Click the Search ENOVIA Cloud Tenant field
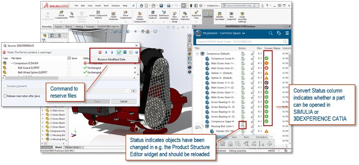The width and height of the screenshot is (359, 165). tap(242, 42)
